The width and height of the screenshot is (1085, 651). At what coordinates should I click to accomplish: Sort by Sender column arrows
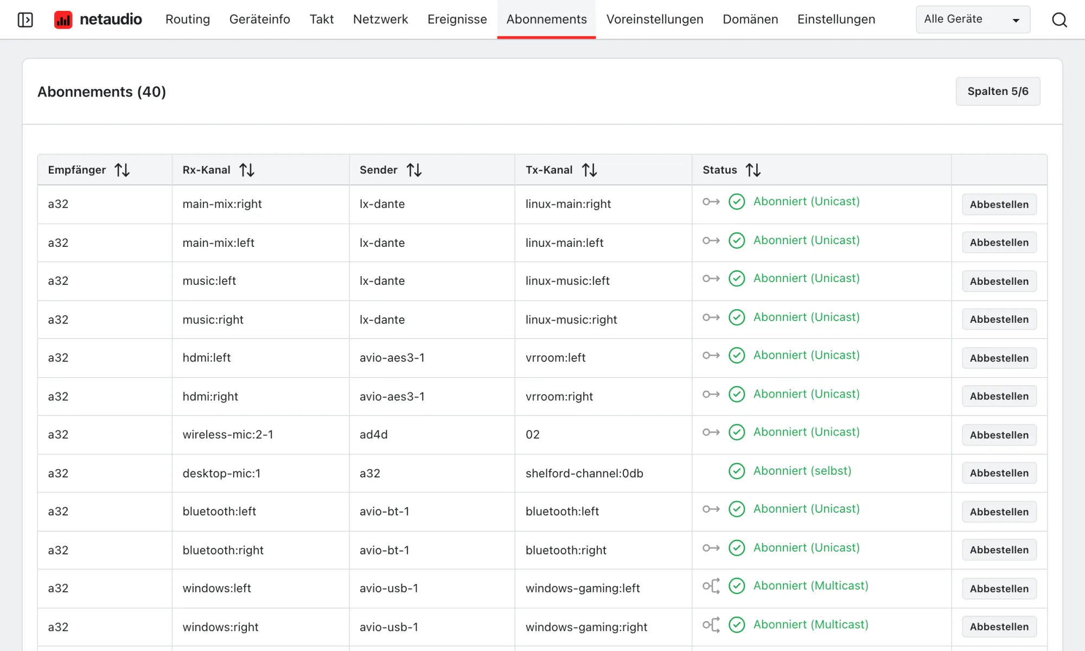pyautogui.click(x=414, y=170)
